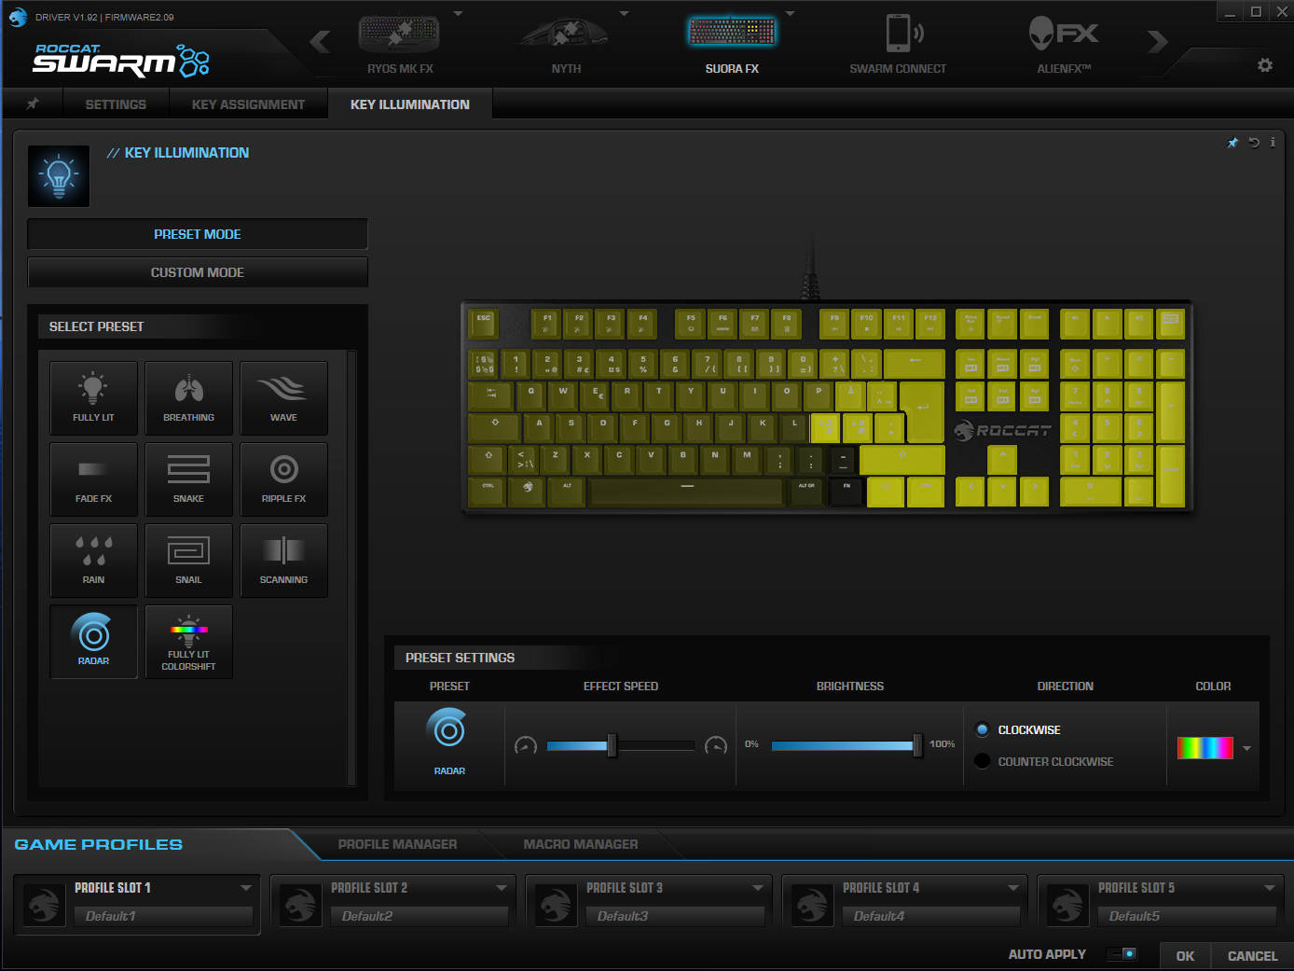The width and height of the screenshot is (1294, 971).
Task: Select the Breathing preset
Action: click(188, 398)
